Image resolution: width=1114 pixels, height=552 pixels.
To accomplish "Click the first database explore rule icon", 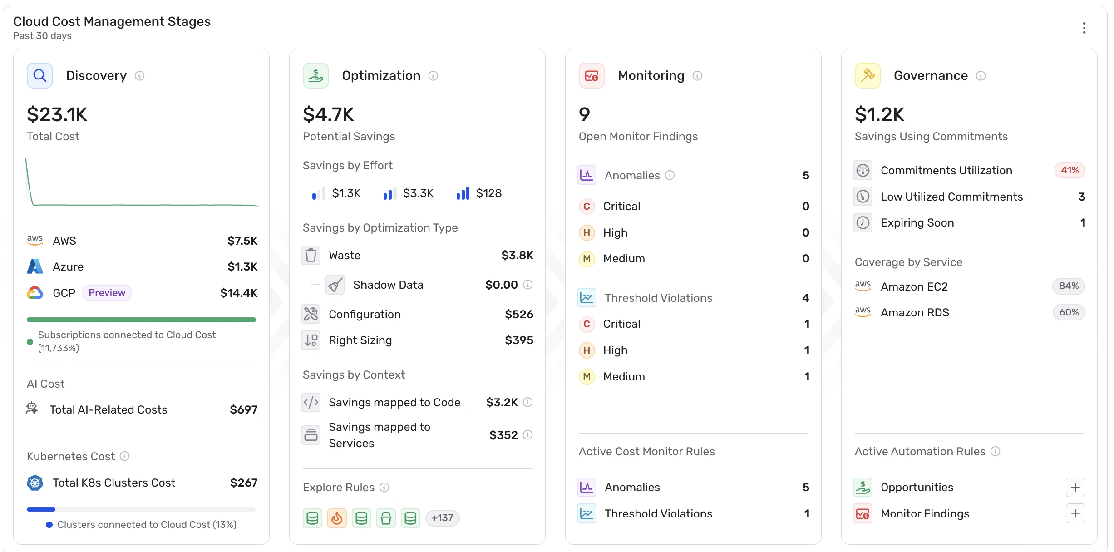I will tap(312, 518).
